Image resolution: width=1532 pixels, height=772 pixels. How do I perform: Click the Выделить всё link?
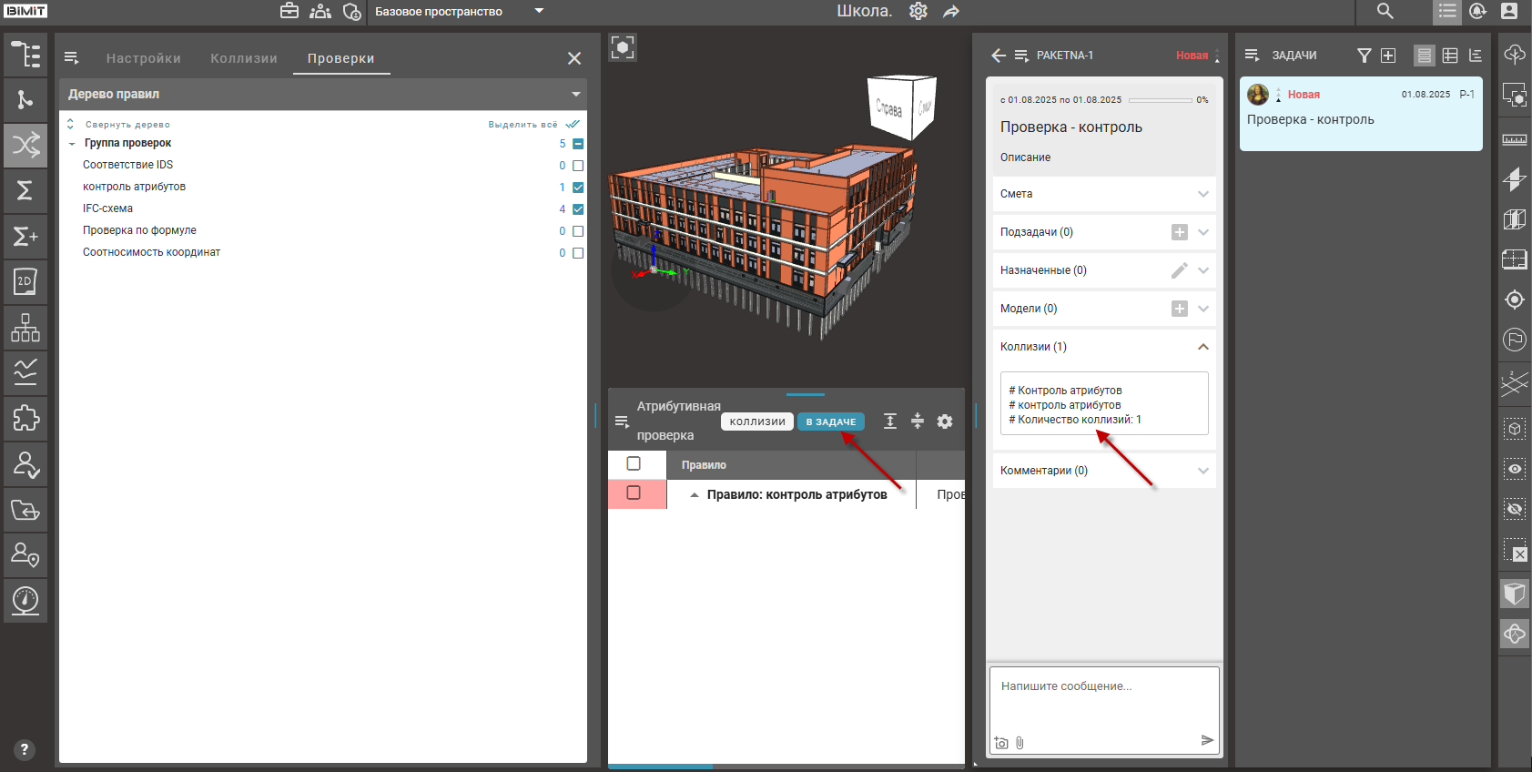pos(523,125)
